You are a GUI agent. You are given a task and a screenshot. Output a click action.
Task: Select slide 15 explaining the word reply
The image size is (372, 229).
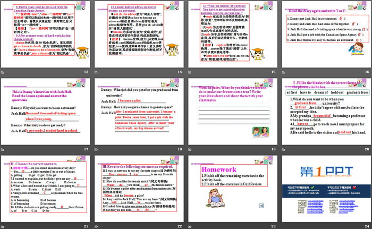[233, 34]
